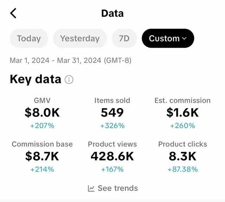Image resolution: width=225 pixels, height=202 pixels.
Task: Select the Today filter tab
Action: 29,38
